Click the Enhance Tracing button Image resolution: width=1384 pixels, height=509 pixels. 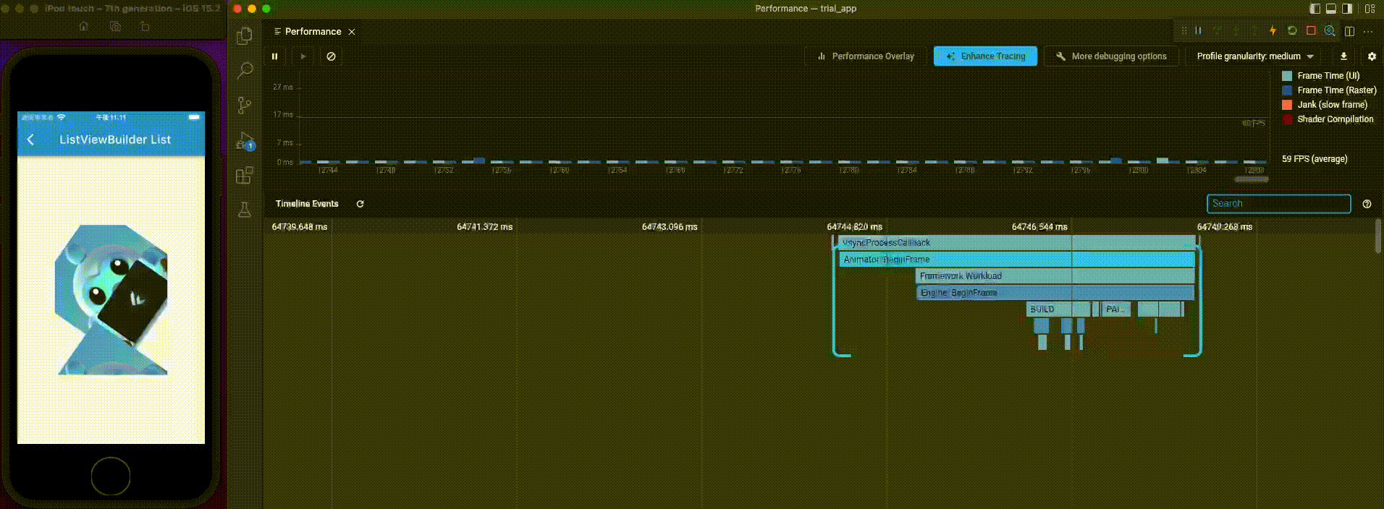point(985,56)
